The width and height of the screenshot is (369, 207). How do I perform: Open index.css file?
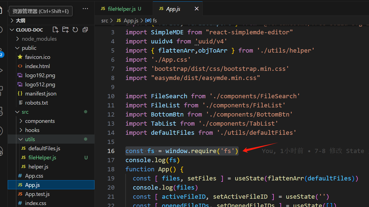coord(51,203)
